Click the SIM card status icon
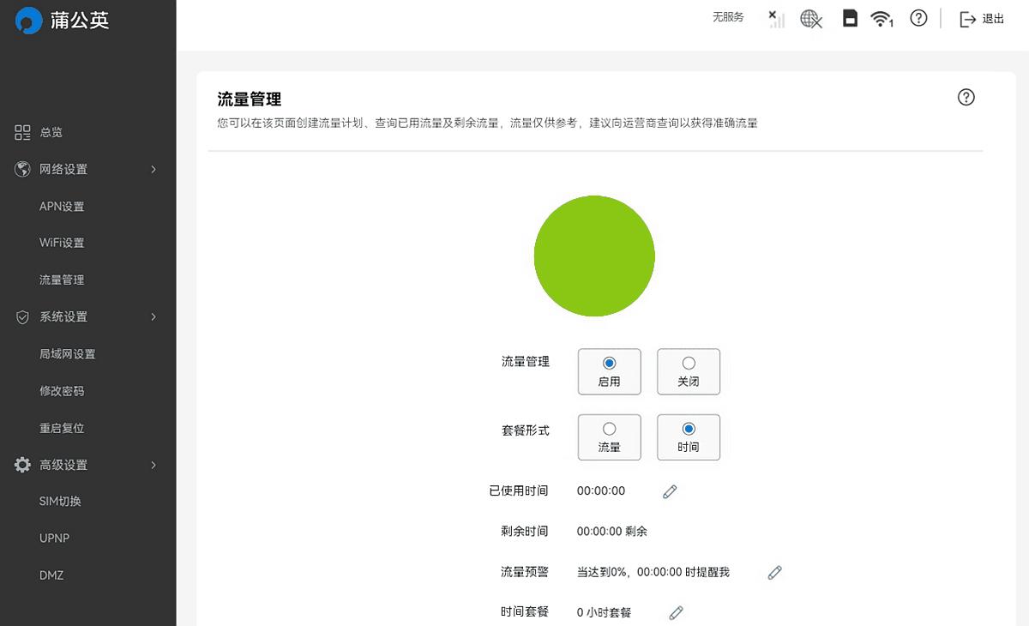 (850, 18)
